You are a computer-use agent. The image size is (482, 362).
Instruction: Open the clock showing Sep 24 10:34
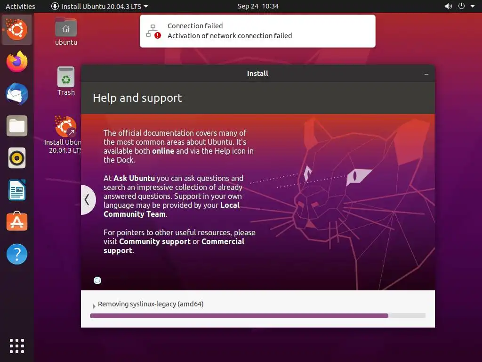coord(258,6)
